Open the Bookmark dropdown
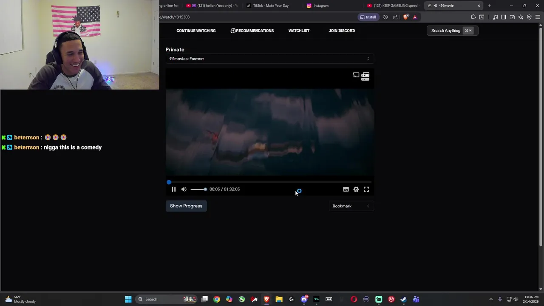Viewport: 544px width, 306px height. [x=351, y=206]
